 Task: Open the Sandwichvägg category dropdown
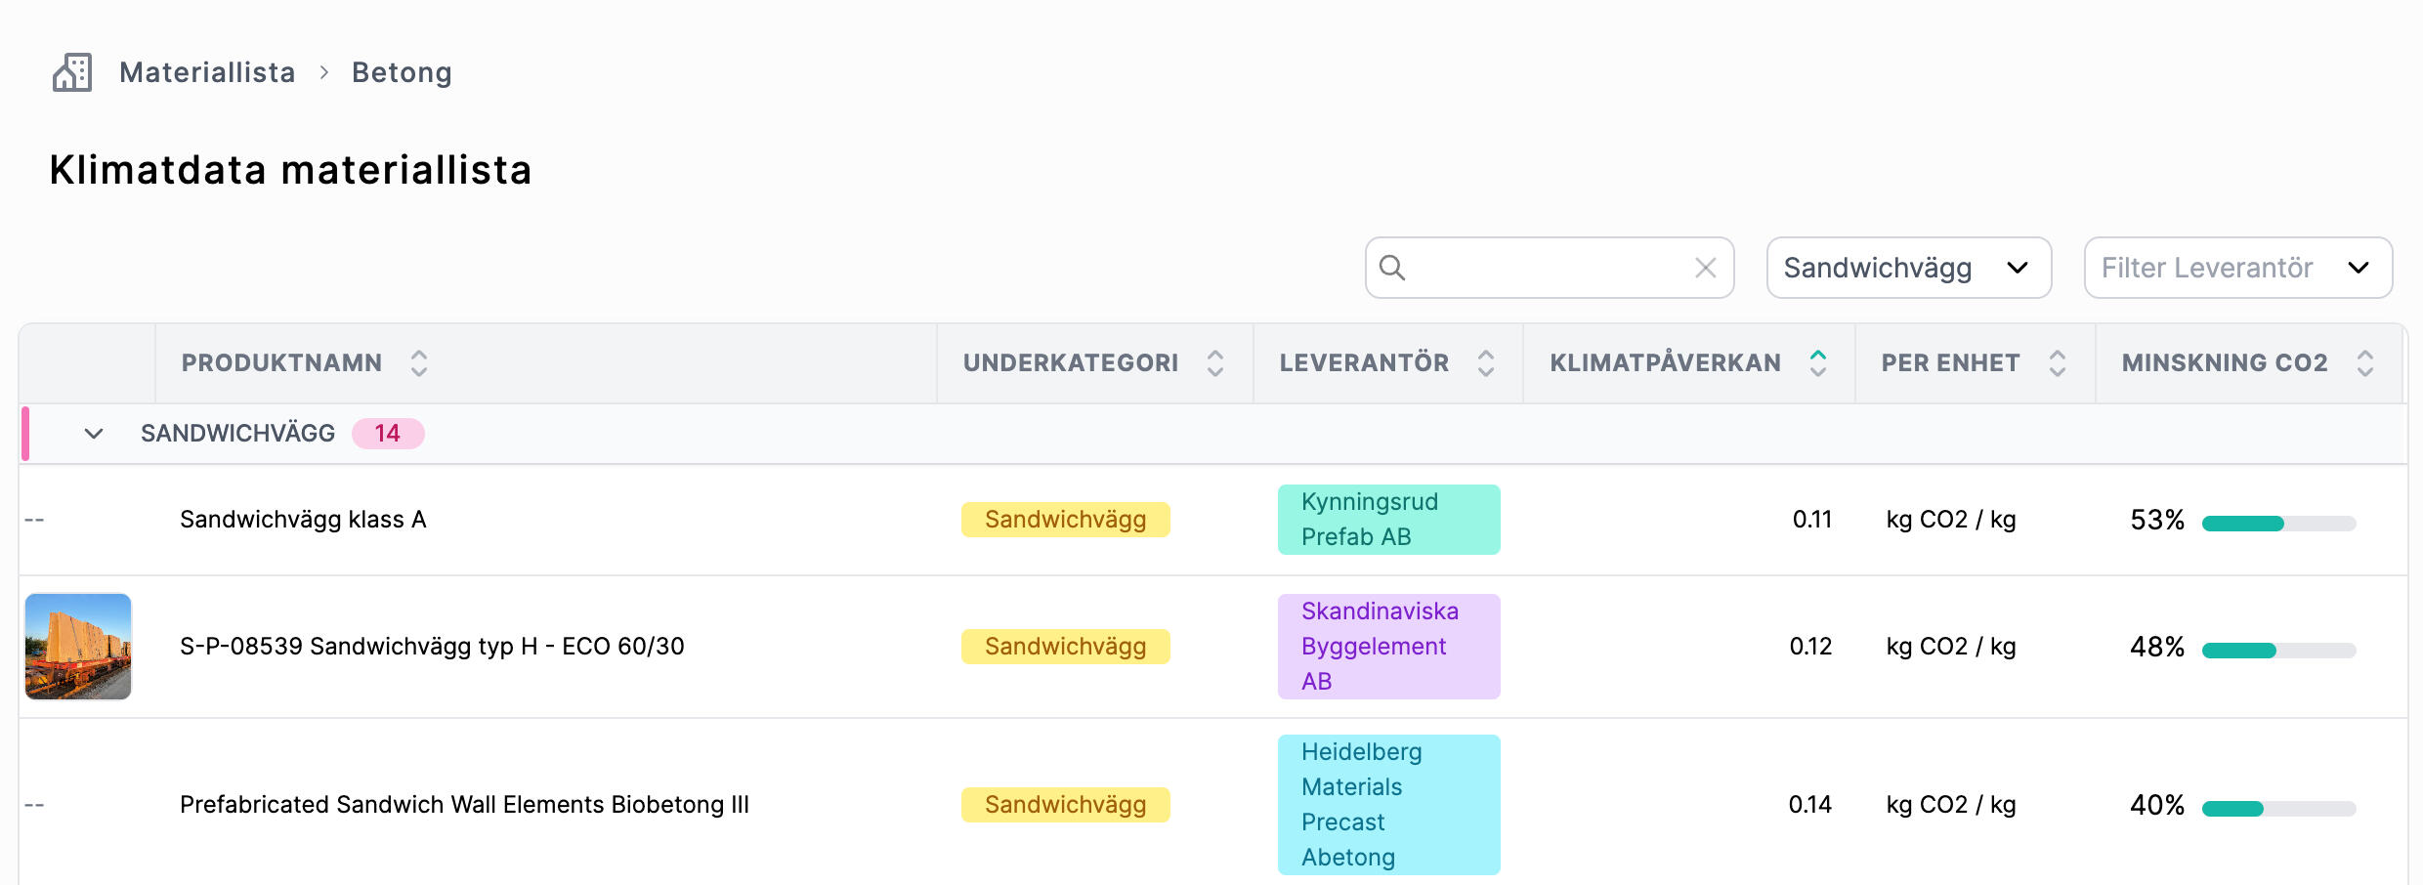click(x=1908, y=268)
